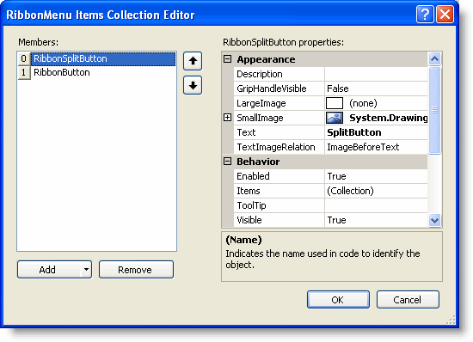This screenshot has width=473, height=342.
Task: Click the ToolTip value field
Action: 376,205
